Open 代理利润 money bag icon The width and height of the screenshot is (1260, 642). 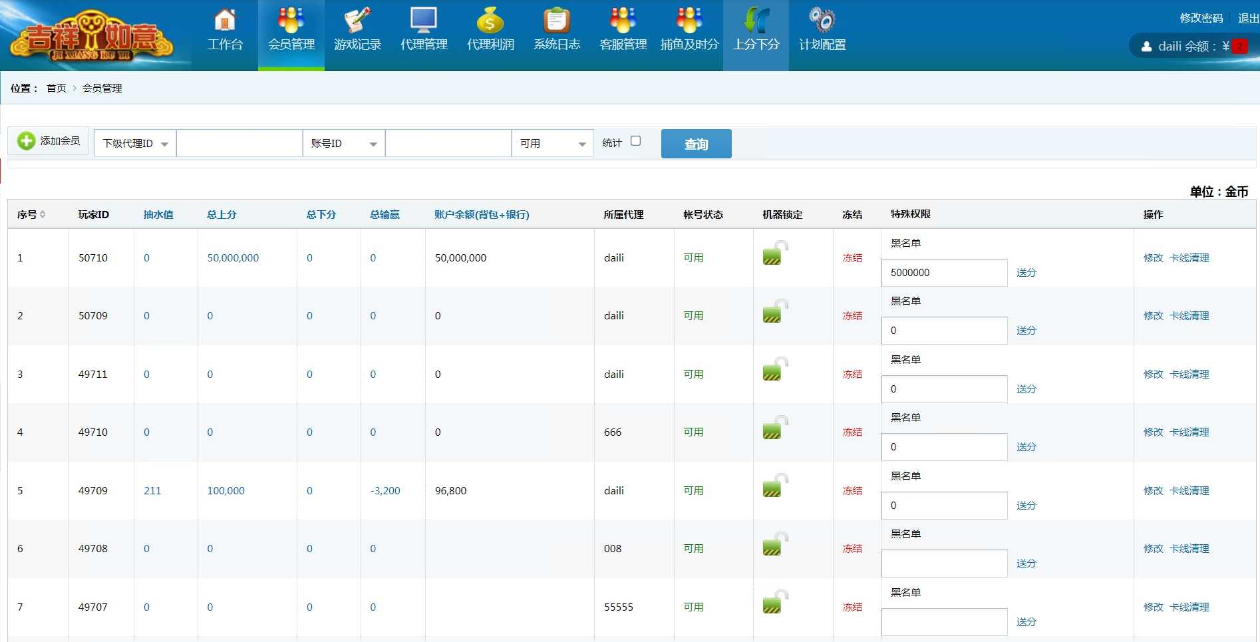click(490, 21)
